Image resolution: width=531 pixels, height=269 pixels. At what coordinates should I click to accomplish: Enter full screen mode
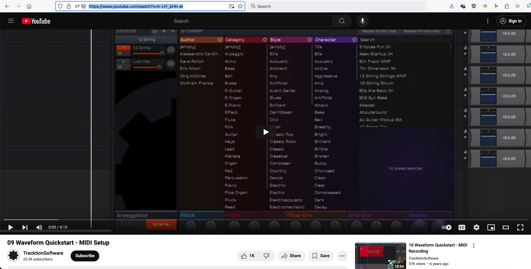pos(520,227)
